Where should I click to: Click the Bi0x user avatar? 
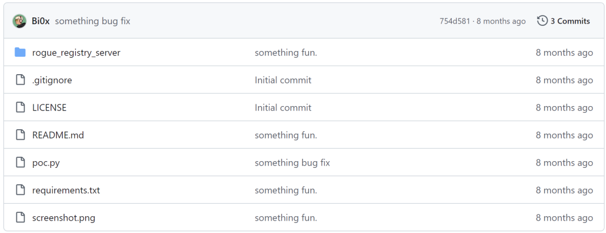19,21
